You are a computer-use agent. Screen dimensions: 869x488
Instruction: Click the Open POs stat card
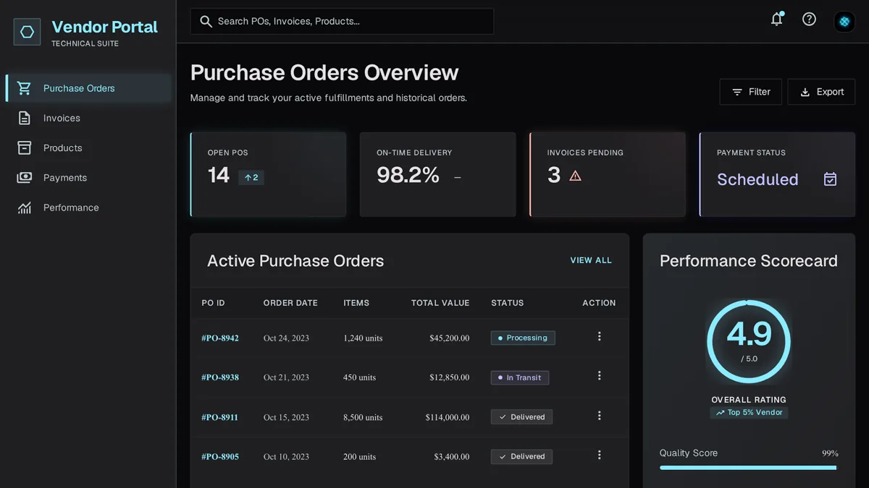pos(268,174)
